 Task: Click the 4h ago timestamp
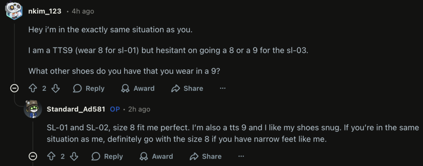point(83,11)
